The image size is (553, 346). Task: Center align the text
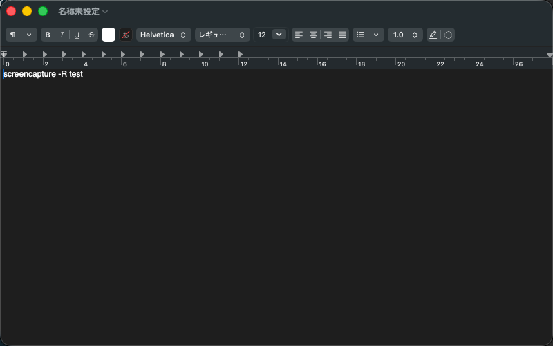(313, 35)
